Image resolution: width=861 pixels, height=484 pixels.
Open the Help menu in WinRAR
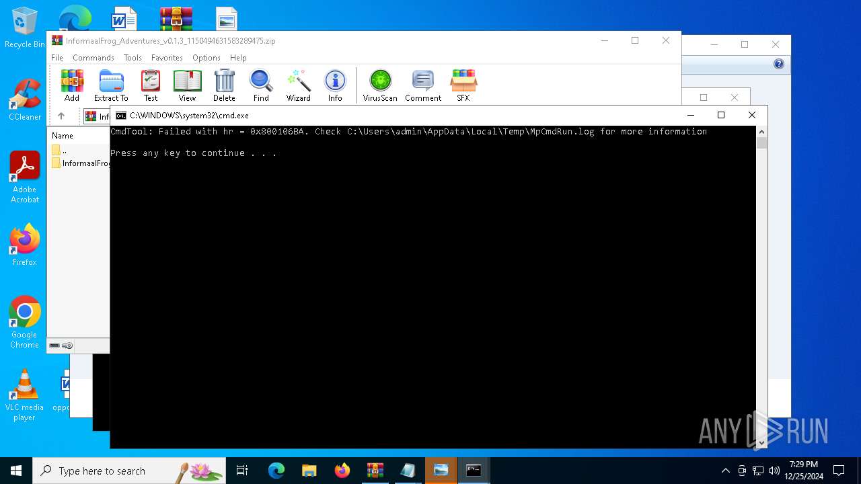[x=238, y=58]
